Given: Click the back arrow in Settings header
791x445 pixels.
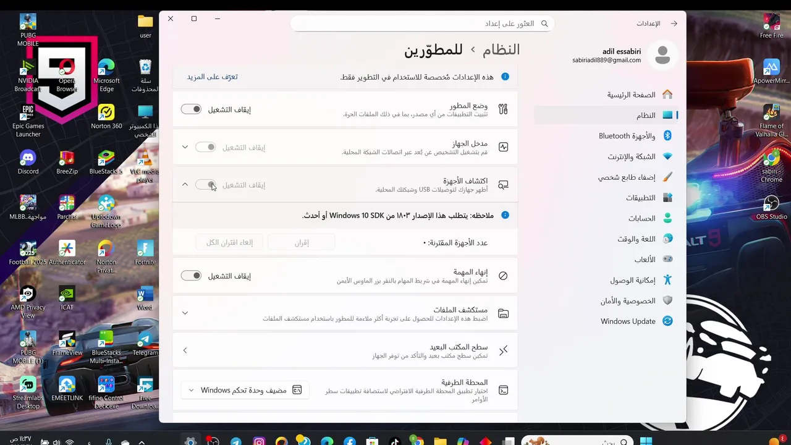Looking at the screenshot, I should coord(674,23).
